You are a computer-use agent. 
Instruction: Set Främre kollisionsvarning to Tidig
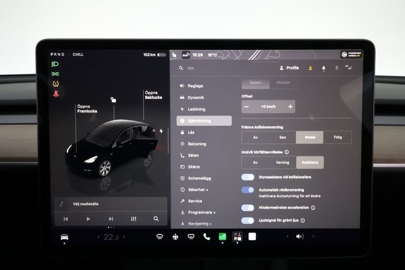[337, 137]
